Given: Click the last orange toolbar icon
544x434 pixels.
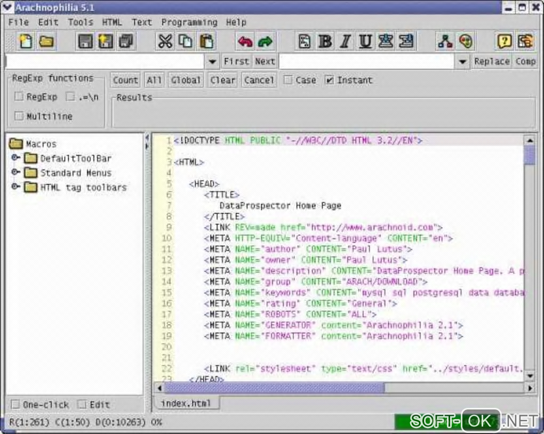Looking at the screenshot, I should click(x=525, y=41).
